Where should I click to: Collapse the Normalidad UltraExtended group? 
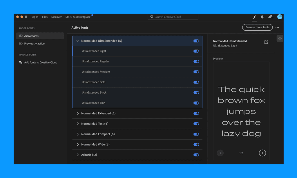tap(78, 41)
